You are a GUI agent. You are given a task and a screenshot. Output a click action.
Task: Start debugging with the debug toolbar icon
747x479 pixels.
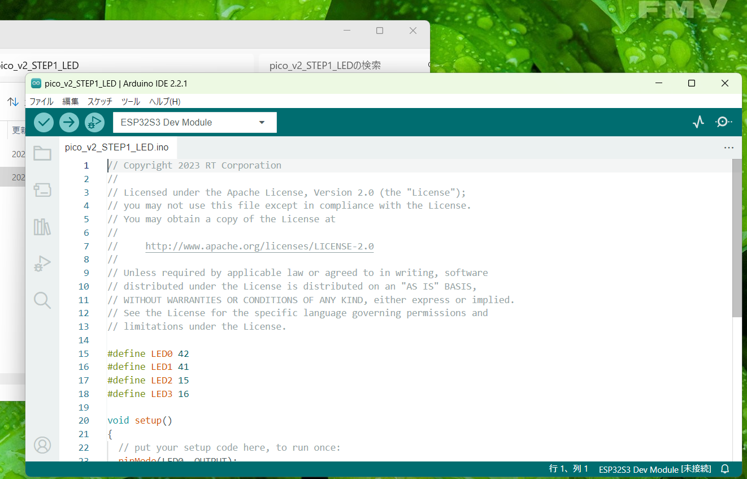coord(94,122)
